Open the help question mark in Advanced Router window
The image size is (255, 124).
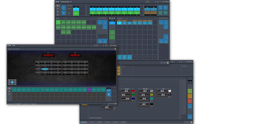click(160, 2)
